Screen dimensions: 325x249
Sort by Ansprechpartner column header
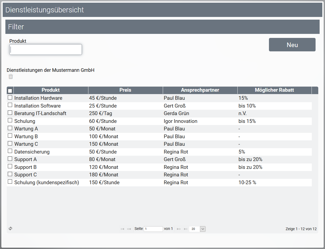click(200, 90)
